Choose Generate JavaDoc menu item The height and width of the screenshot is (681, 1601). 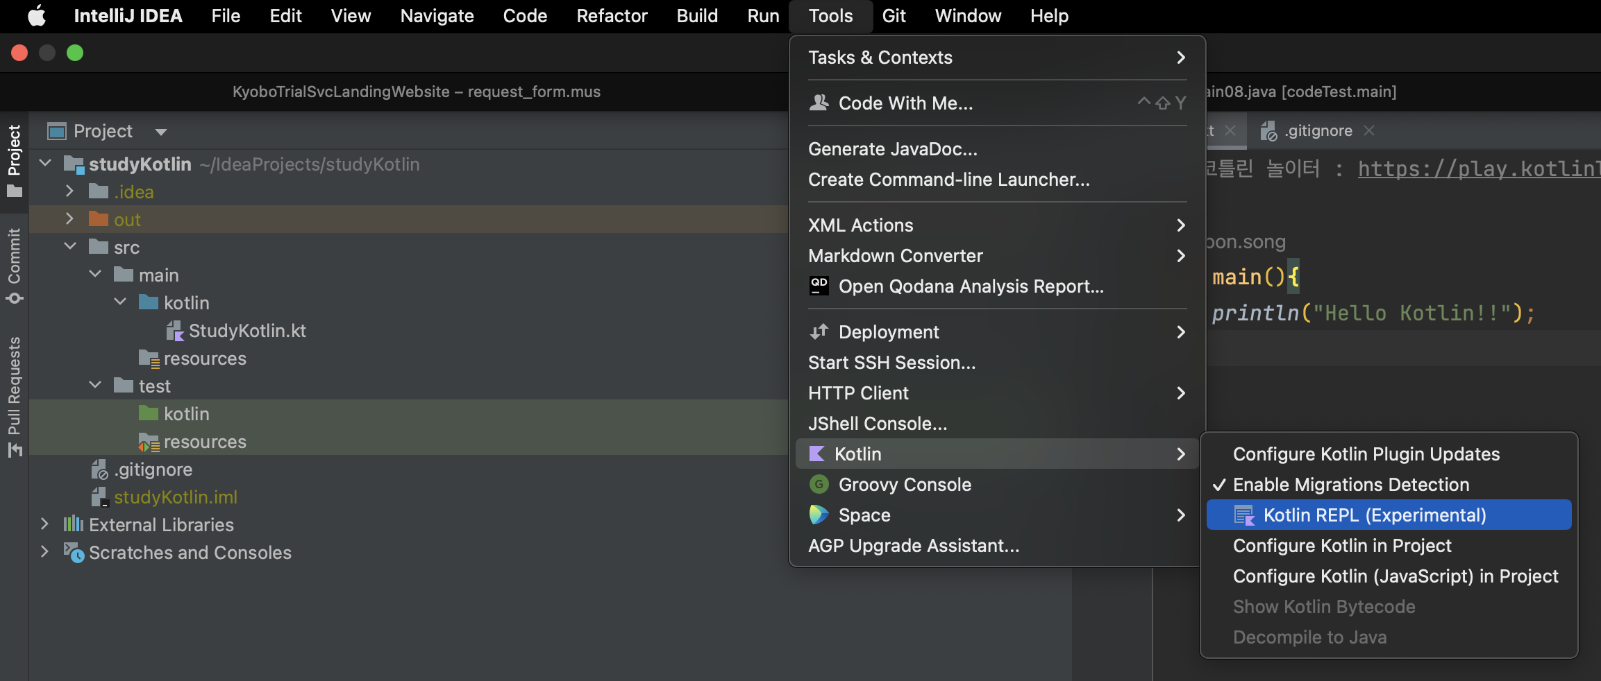pos(893,149)
